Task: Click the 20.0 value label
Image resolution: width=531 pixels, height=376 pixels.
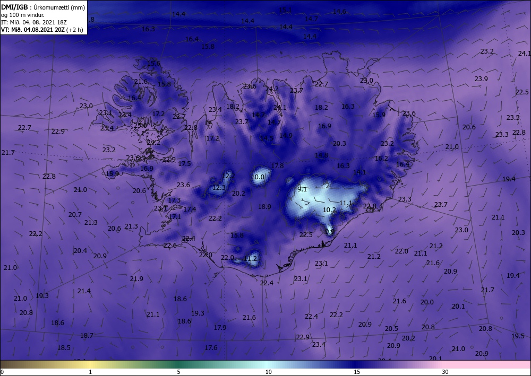Action: point(427,302)
